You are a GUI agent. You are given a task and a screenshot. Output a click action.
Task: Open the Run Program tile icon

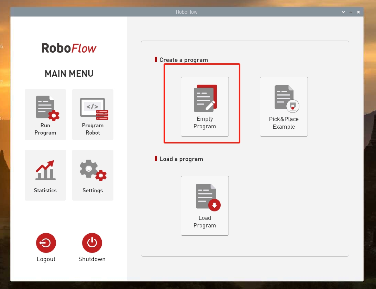[x=47, y=108]
